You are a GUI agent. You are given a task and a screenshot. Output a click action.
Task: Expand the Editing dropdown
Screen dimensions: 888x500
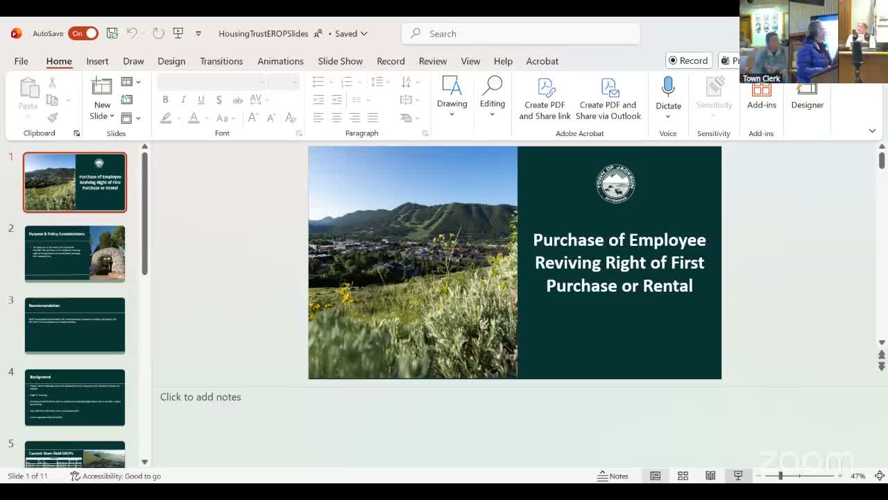(492, 97)
